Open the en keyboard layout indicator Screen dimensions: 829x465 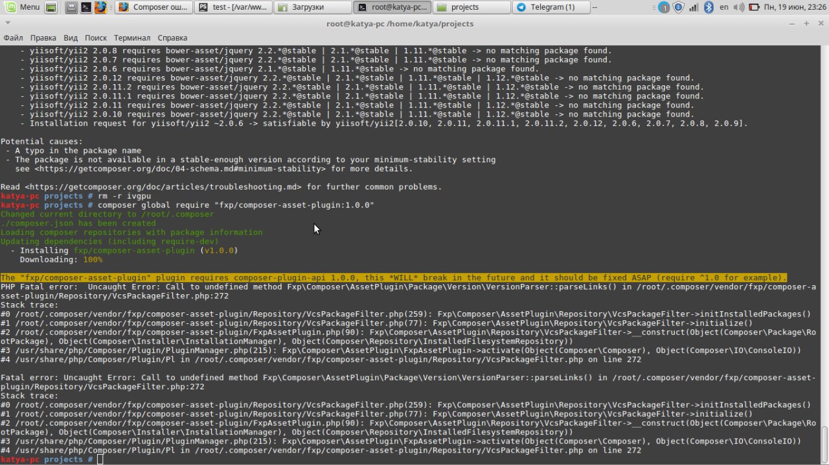725,8
